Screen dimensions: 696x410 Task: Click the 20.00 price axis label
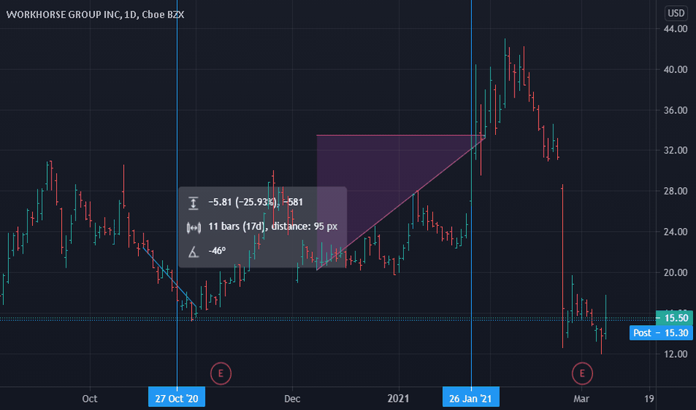point(676,273)
